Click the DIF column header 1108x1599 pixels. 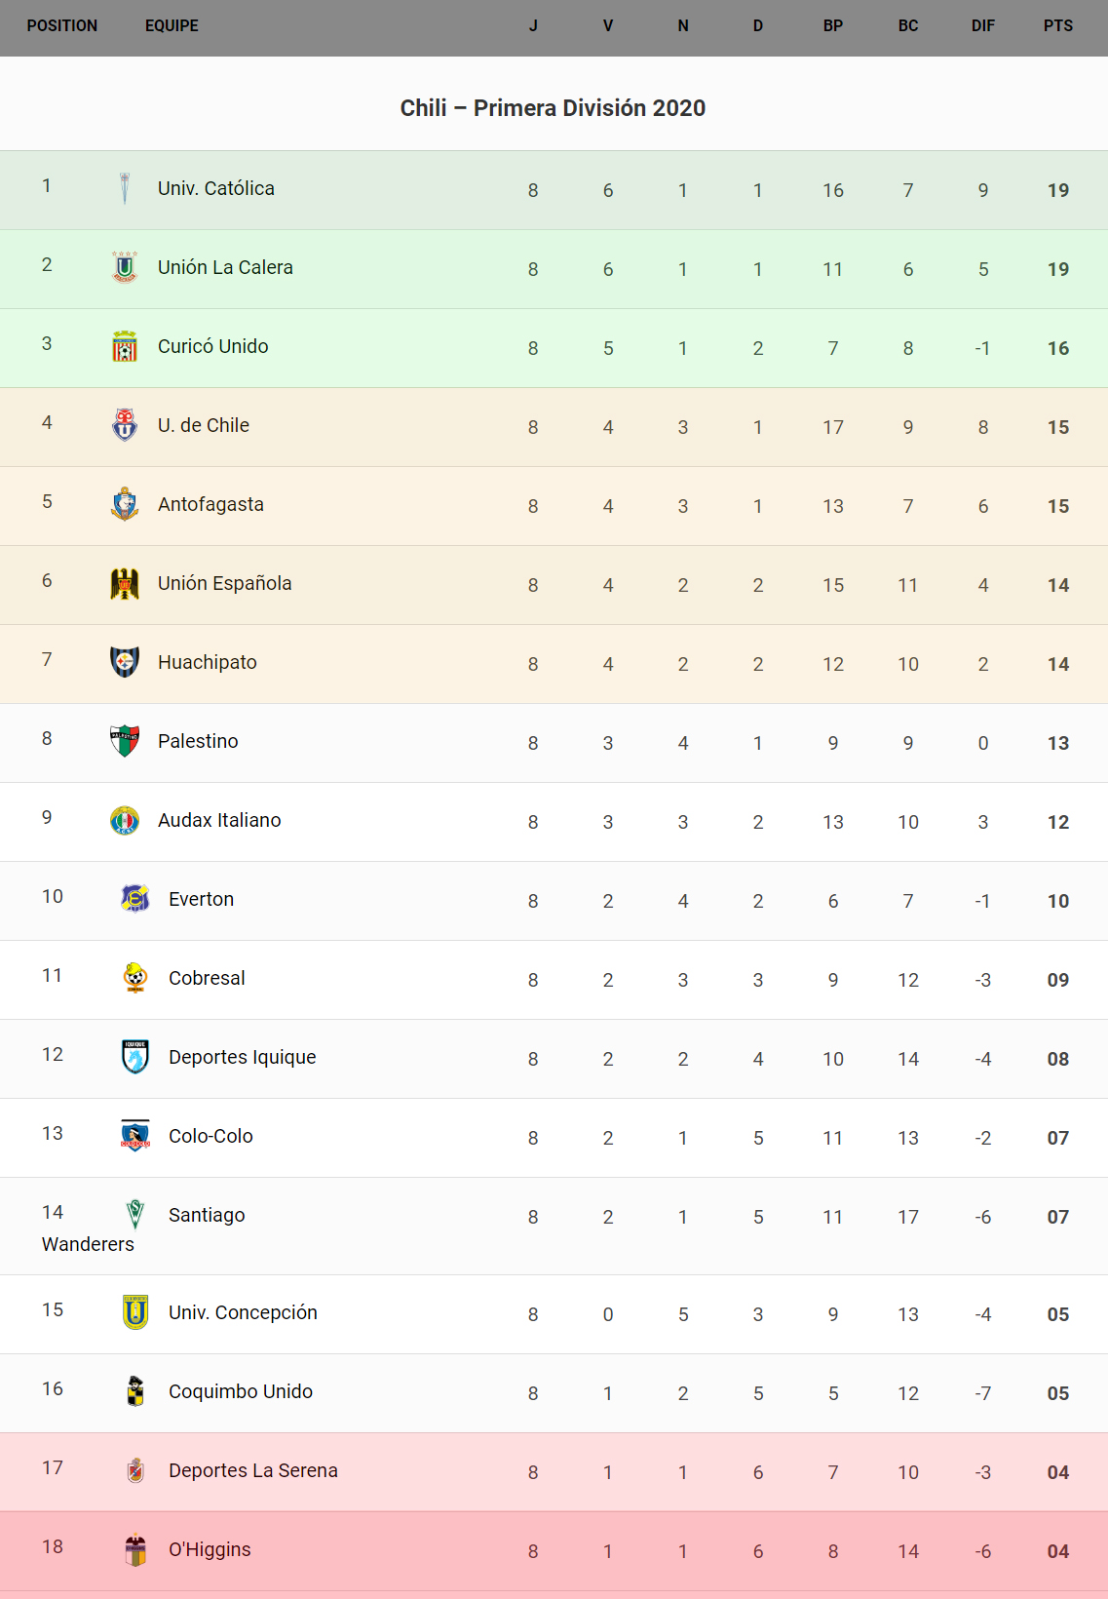coord(982,26)
